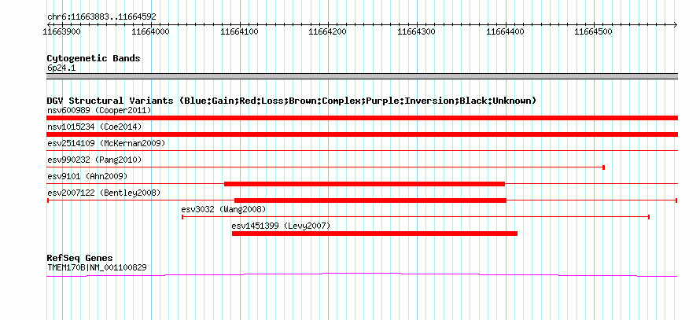700x320 pixels.
Task: Click the 6p24.1 band label
Action: 61,68
